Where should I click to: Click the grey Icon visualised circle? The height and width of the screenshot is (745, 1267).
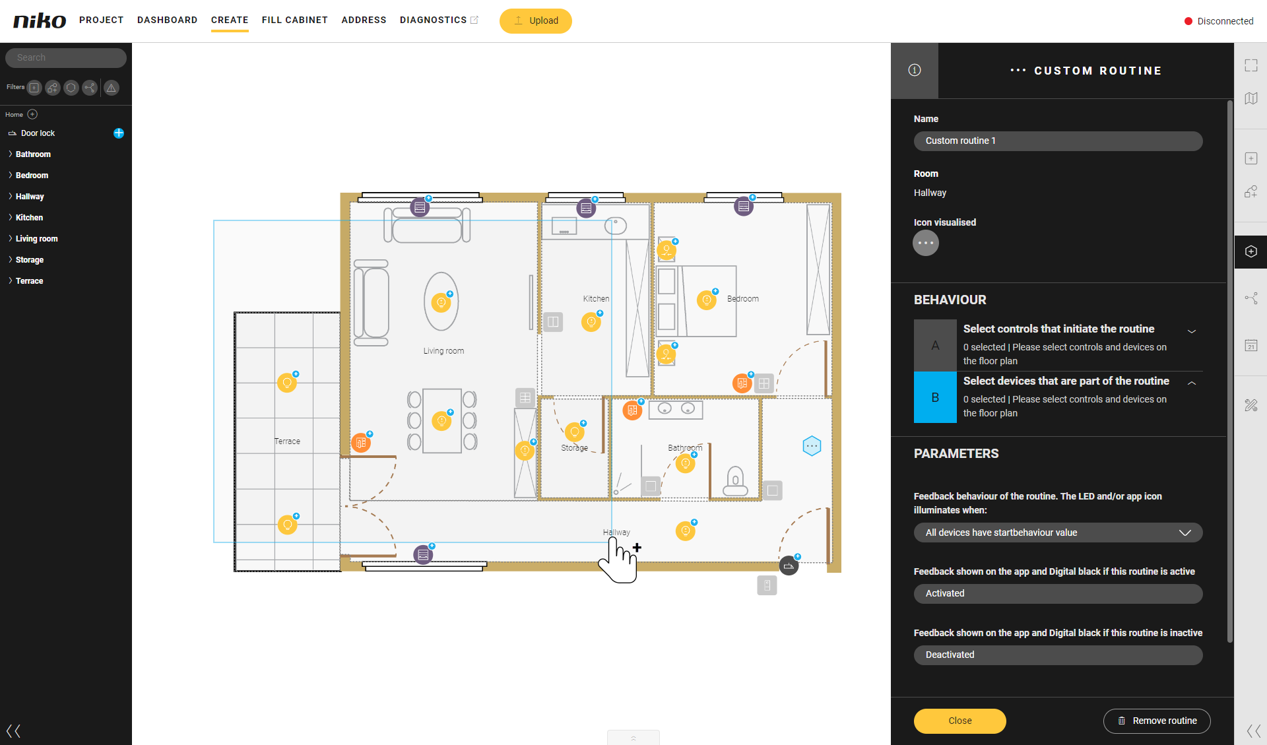pyautogui.click(x=925, y=243)
